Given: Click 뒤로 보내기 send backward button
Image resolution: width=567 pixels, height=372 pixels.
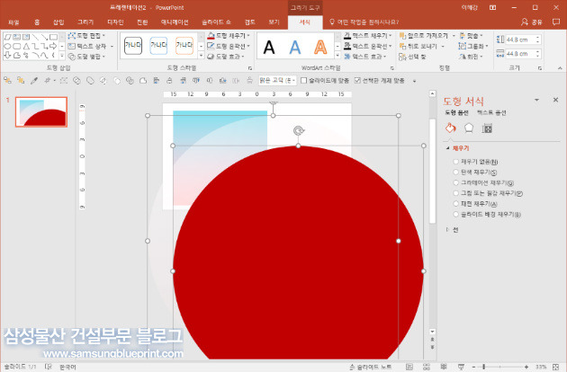Looking at the screenshot, I should coord(418,46).
